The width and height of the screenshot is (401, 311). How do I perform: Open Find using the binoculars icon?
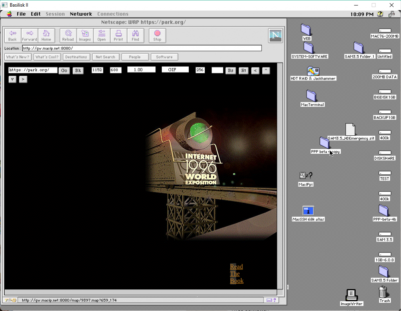point(135,35)
